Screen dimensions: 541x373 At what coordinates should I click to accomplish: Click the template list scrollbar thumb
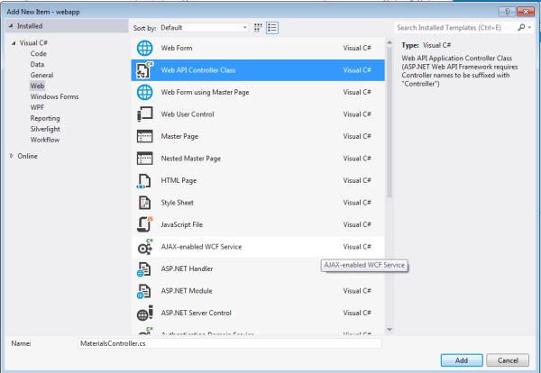click(390, 123)
